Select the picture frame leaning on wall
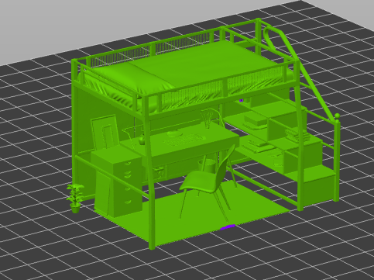 point(105,133)
